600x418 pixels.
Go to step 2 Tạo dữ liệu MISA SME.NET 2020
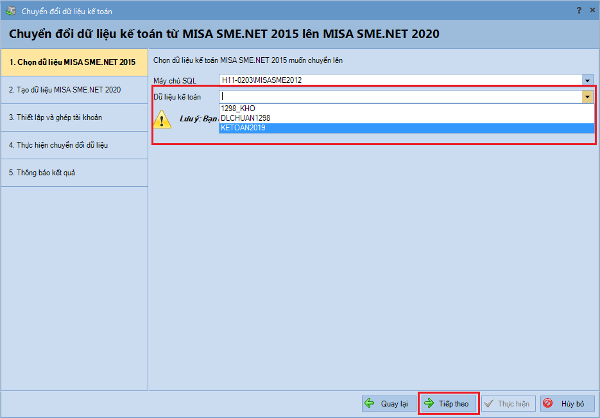tap(74, 90)
